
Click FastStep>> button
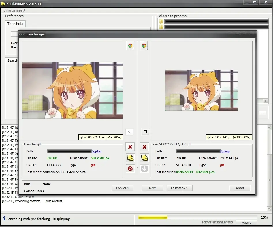[179, 188]
